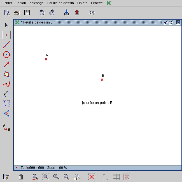The height and width of the screenshot is (182, 182).
Task: Choose the curve tool
Action: (6, 84)
